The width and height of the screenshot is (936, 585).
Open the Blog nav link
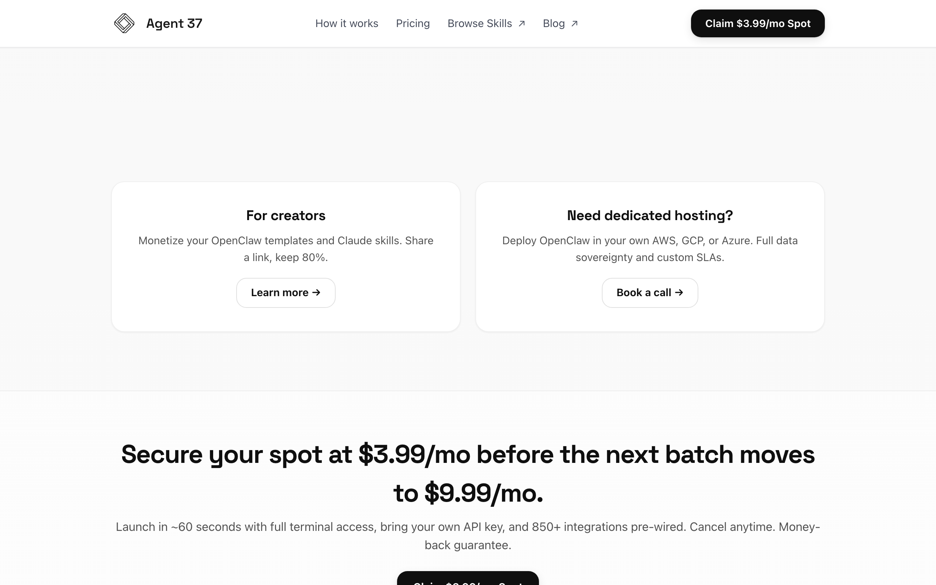click(x=554, y=24)
